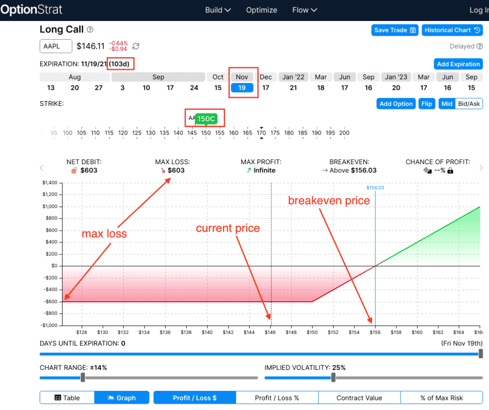Select Mid pricing toggle
The width and height of the screenshot is (489, 410).
click(447, 104)
